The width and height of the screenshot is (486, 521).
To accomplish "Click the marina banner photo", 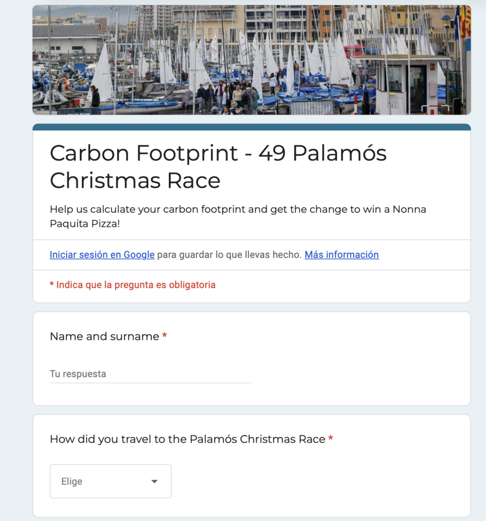I will [x=251, y=60].
